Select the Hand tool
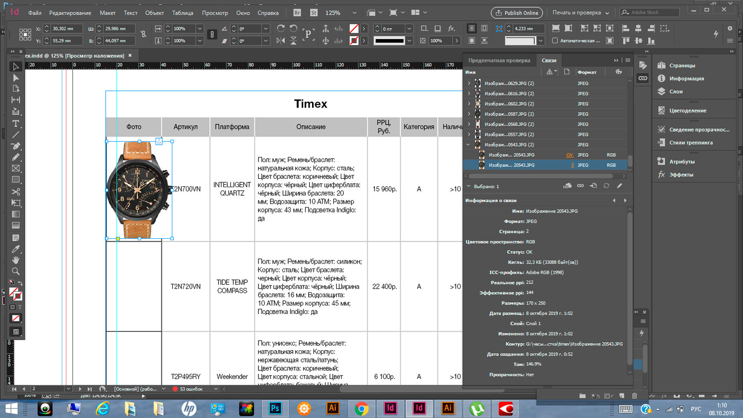Screen dimensions: 743x418 point(16,260)
